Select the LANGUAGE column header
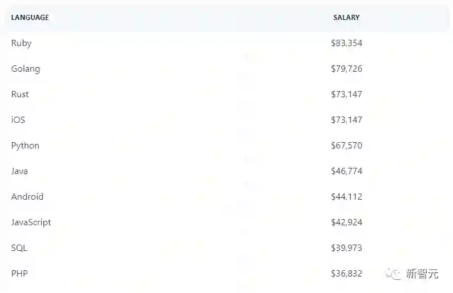The image size is (453, 293). [30, 18]
